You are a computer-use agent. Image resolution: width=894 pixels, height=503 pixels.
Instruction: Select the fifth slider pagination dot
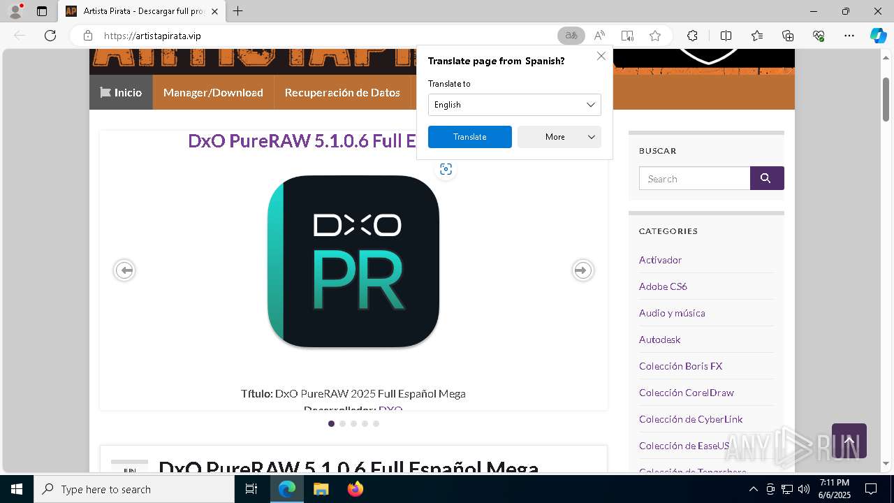[376, 423]
